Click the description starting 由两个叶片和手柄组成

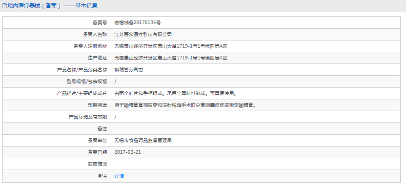(x=175, y=93)
